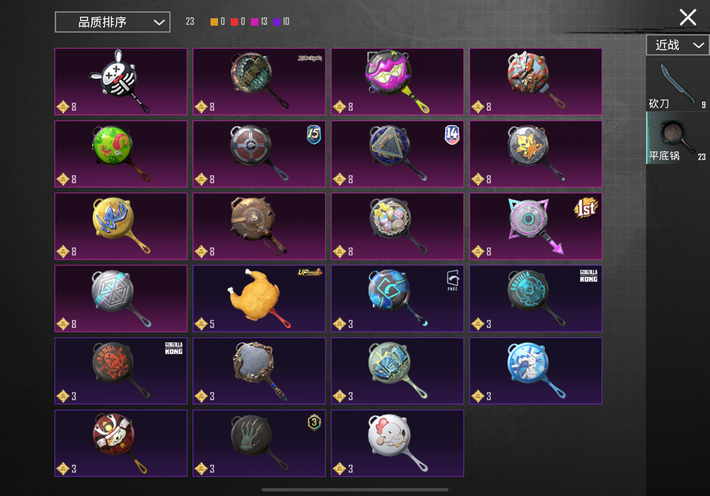Select the 平底锅 frying pan tab
This screenshot has width=710, height=496.
point(678,138)
